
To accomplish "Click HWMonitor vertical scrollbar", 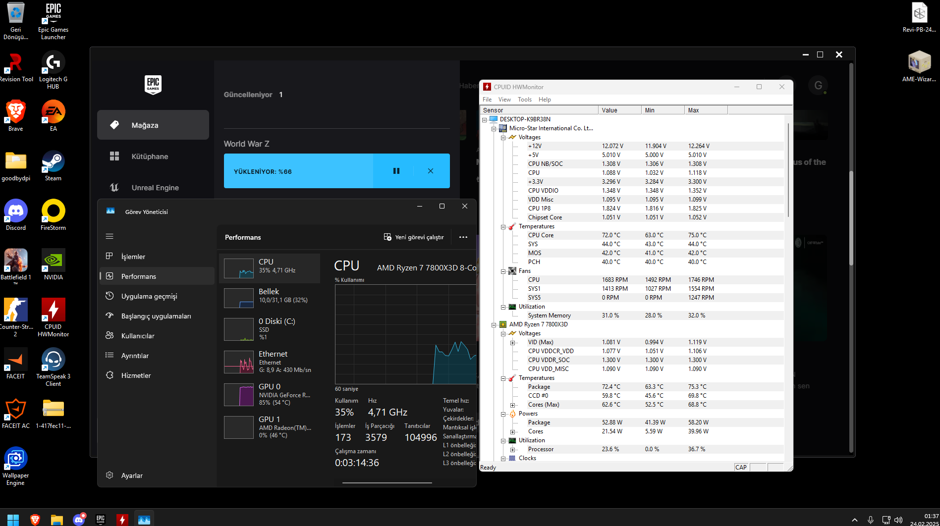I will point(788,170).
